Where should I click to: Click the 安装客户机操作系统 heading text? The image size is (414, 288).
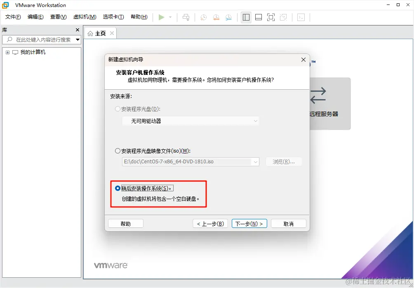[140, 73]
